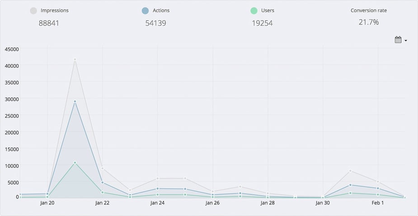Select the Actions line peak data point
Viewport: 418px width, 216px height.
point(75,101)
